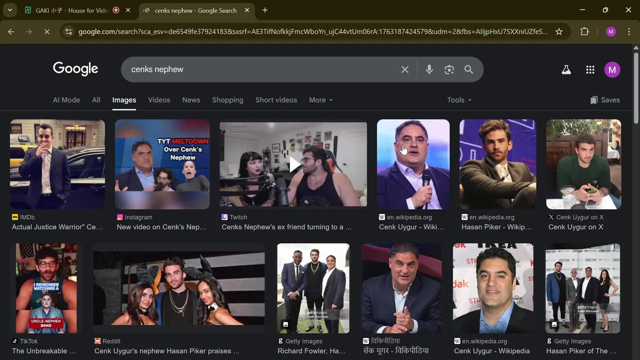Switch to the Videos tab
The image size is (640, 360).
click(x=159, y=100)
